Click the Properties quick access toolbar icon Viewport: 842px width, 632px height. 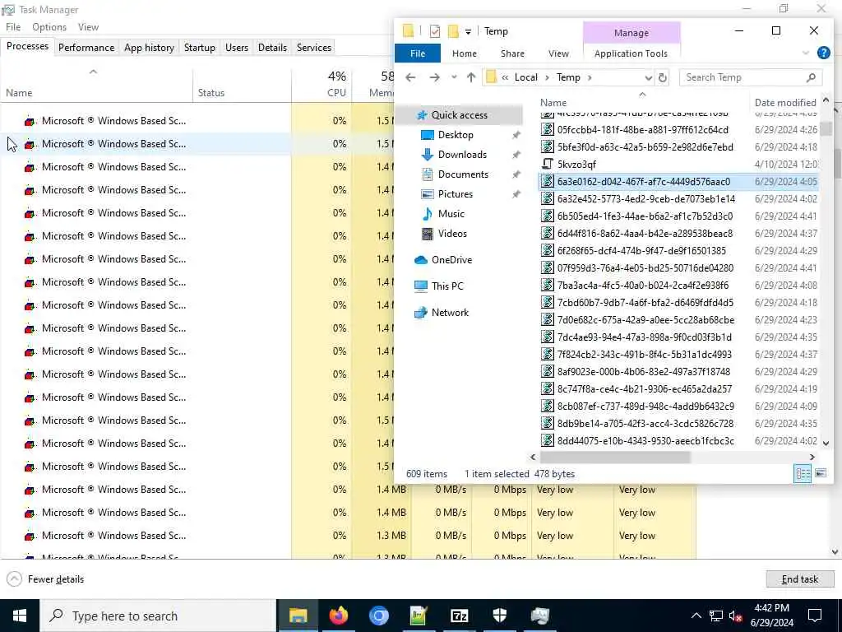tap(434, 31)
